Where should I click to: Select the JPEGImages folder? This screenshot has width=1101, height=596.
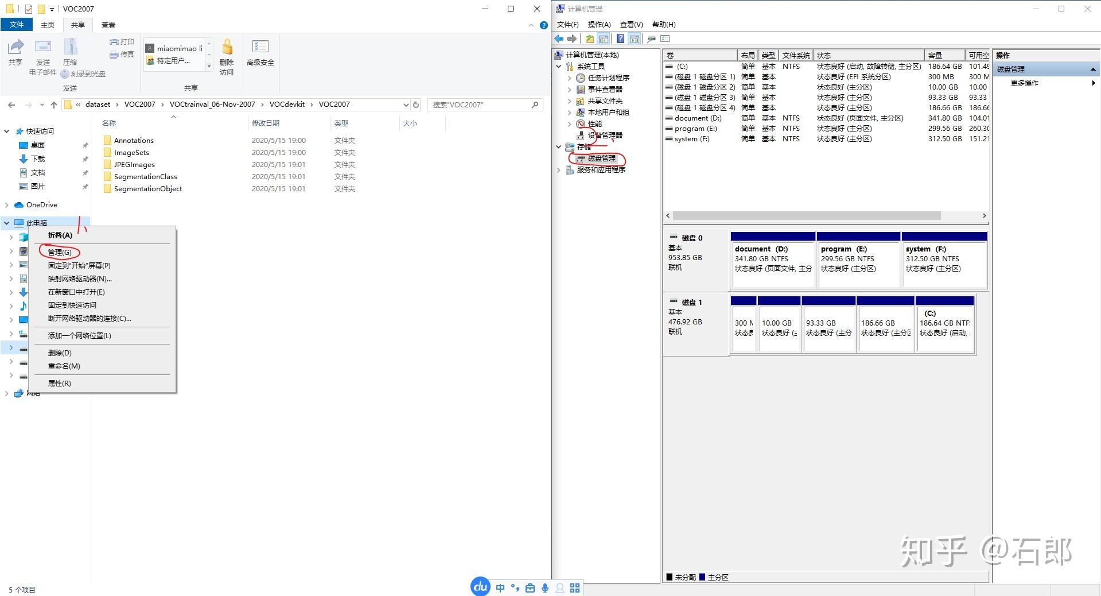click(134, 165)
